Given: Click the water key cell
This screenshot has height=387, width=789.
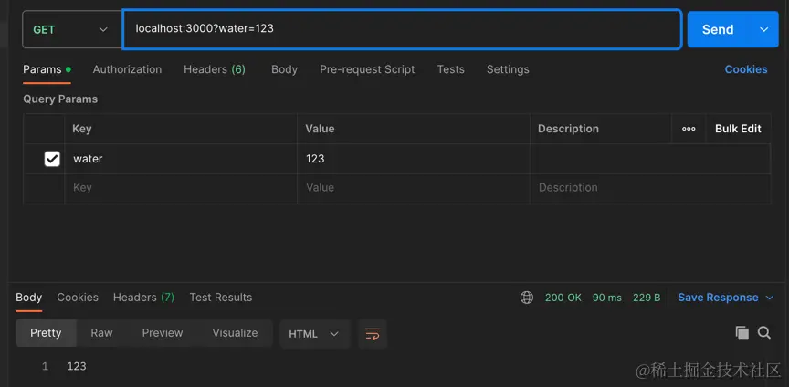Looking at the screenshot, I should pos(181,159).
